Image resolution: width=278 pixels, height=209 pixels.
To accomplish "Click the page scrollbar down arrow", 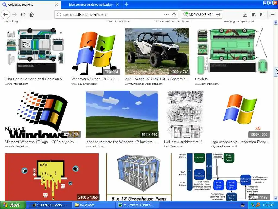I will coord(276,198).
